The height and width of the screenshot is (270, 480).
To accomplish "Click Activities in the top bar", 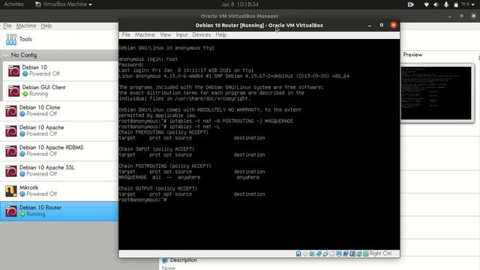I will (13, 4).
